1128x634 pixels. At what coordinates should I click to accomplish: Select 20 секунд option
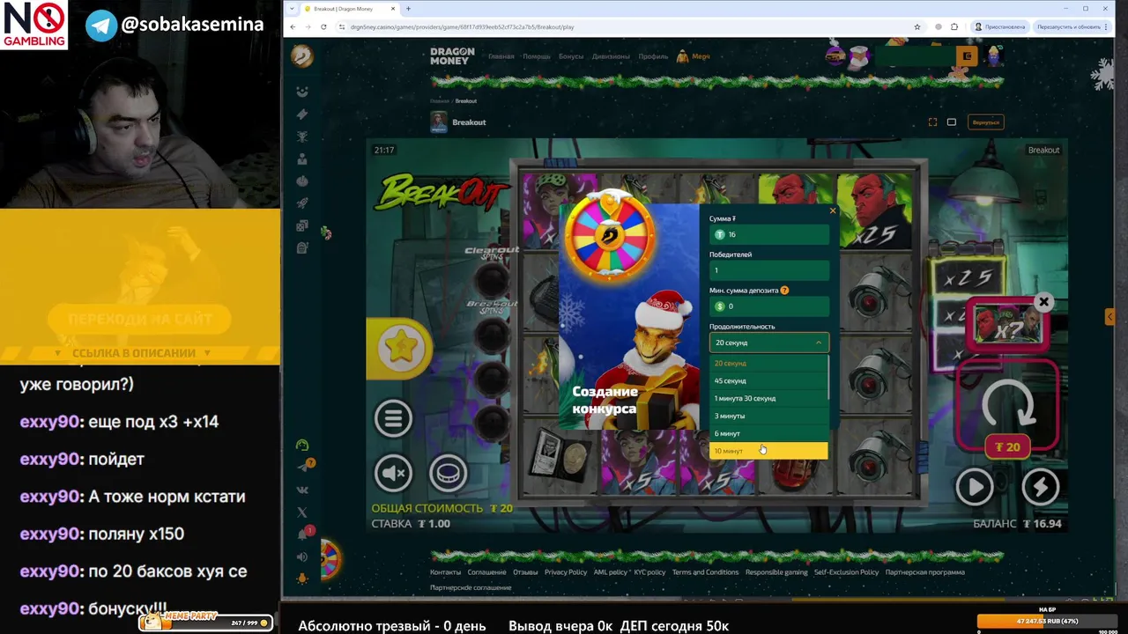point(769,363)
